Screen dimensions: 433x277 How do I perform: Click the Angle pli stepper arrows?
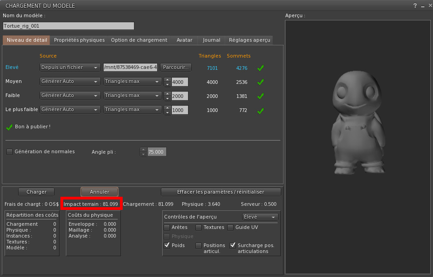point(144,152)
